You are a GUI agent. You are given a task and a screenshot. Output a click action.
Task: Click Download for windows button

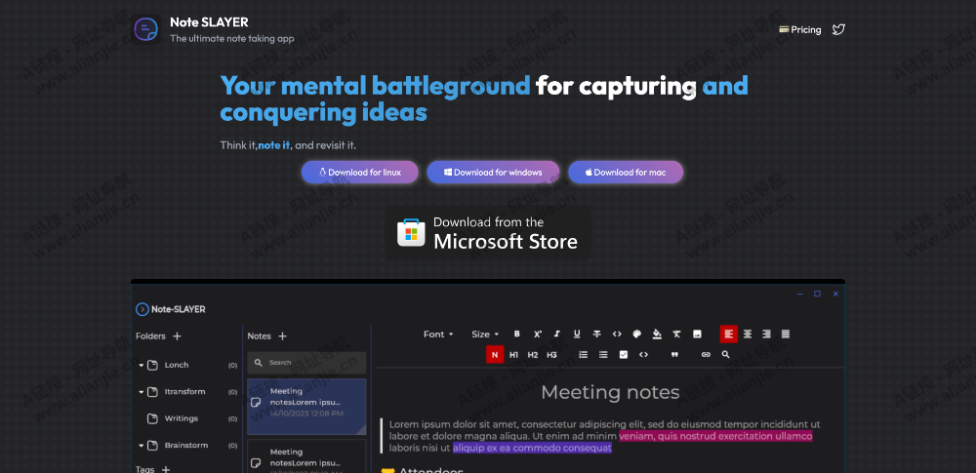tap(493, 173)
